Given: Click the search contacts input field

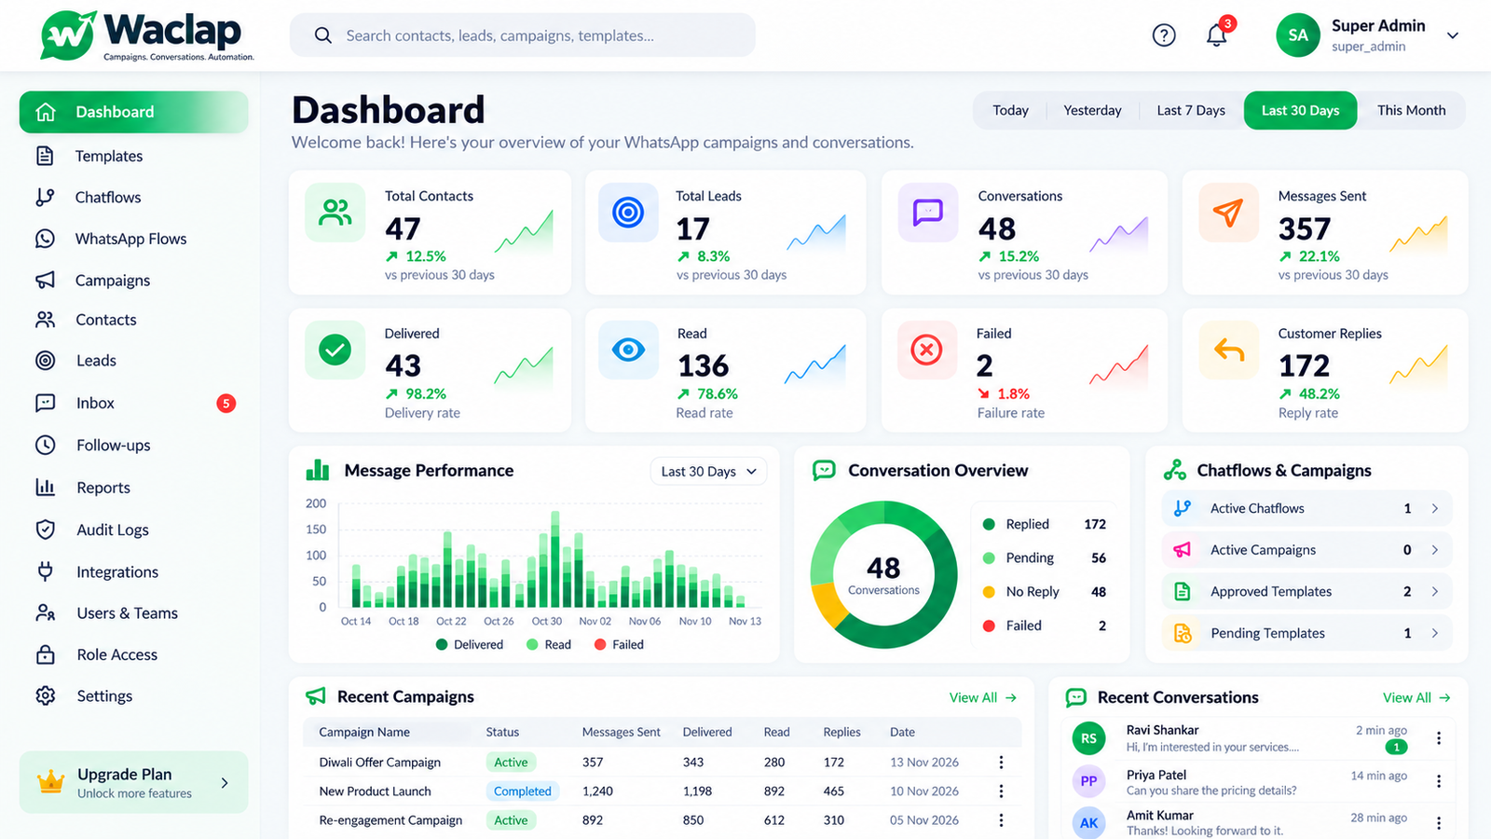Looking at the screenshot, I should pyautogui.click(x=522, y=35).
